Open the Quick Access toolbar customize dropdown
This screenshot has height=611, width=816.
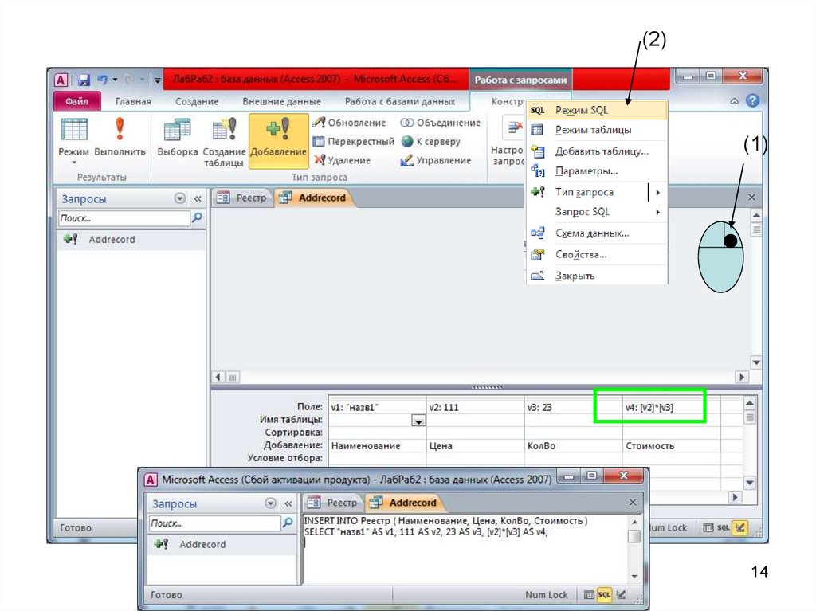point(157,80)
